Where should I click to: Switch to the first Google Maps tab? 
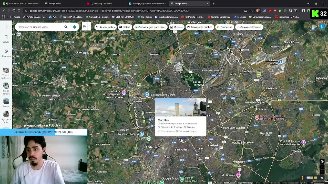[x=63, y=4]
